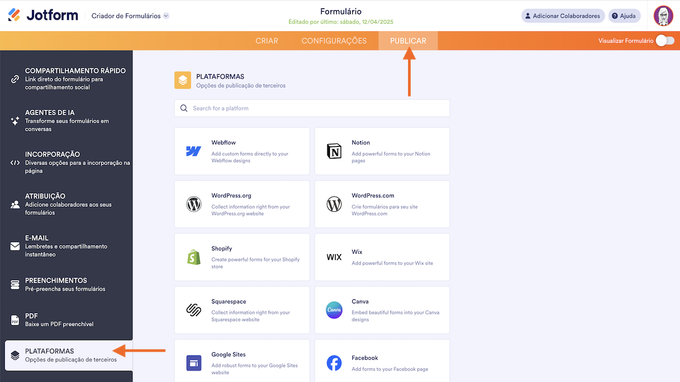Select the Shopify bag icon
Screen dimensions: 680x382
click(x=194, y=257)
